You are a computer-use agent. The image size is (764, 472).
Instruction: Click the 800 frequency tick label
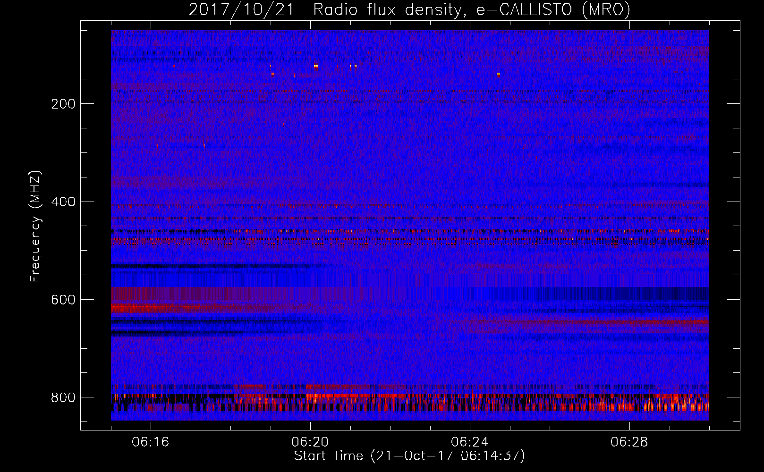[63, 398]
